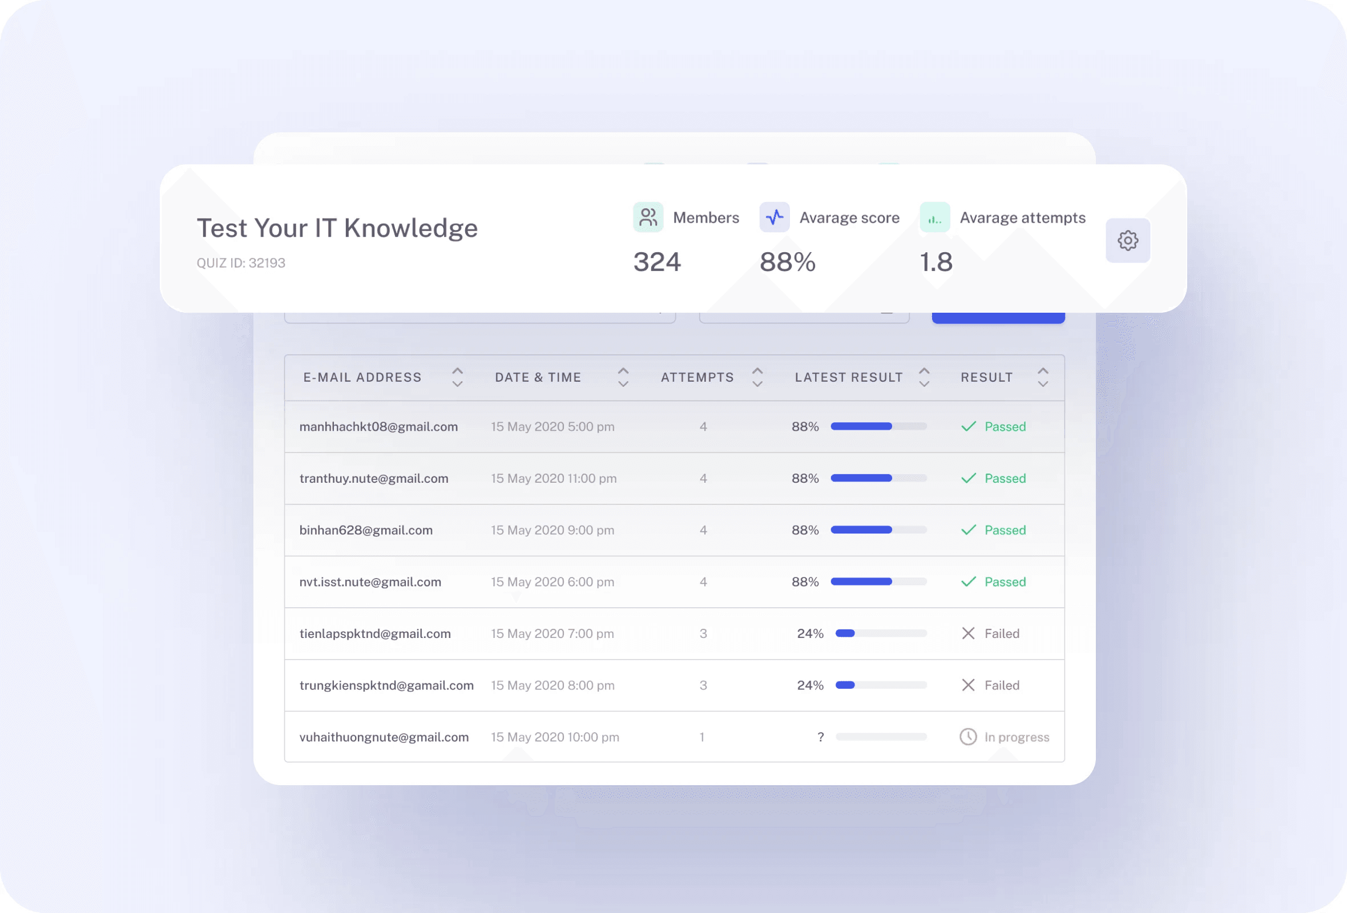The image size is (1347, 913).
Task: Click the QUIZ ID: 32193 text
Action: pyautogui.click(x=241, y=262)
